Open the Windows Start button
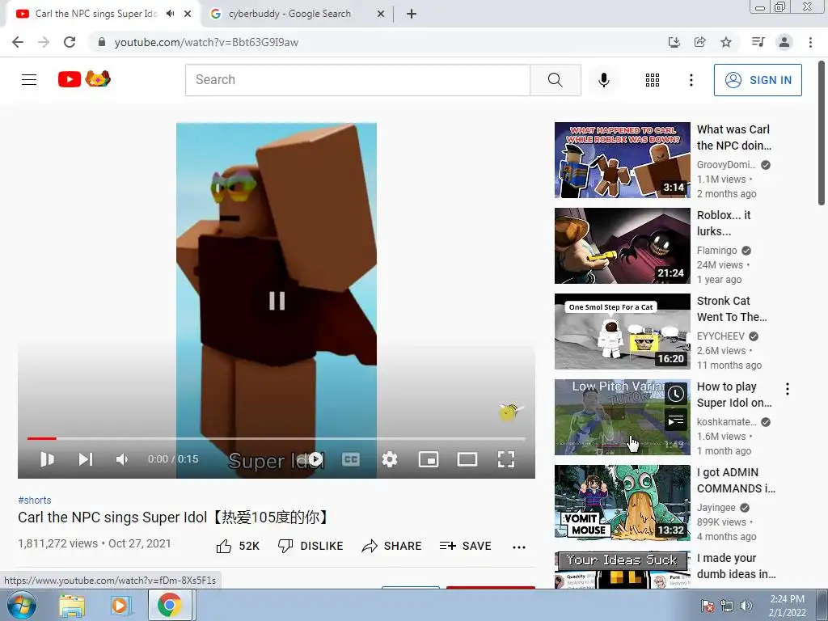828x621 pixels. pyautogui.click(x=21, y=605)
